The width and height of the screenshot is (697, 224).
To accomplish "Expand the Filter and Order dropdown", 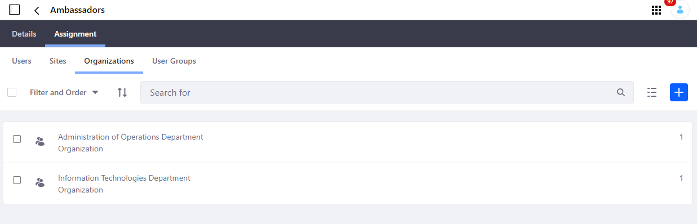I will (x=64, y=92).
